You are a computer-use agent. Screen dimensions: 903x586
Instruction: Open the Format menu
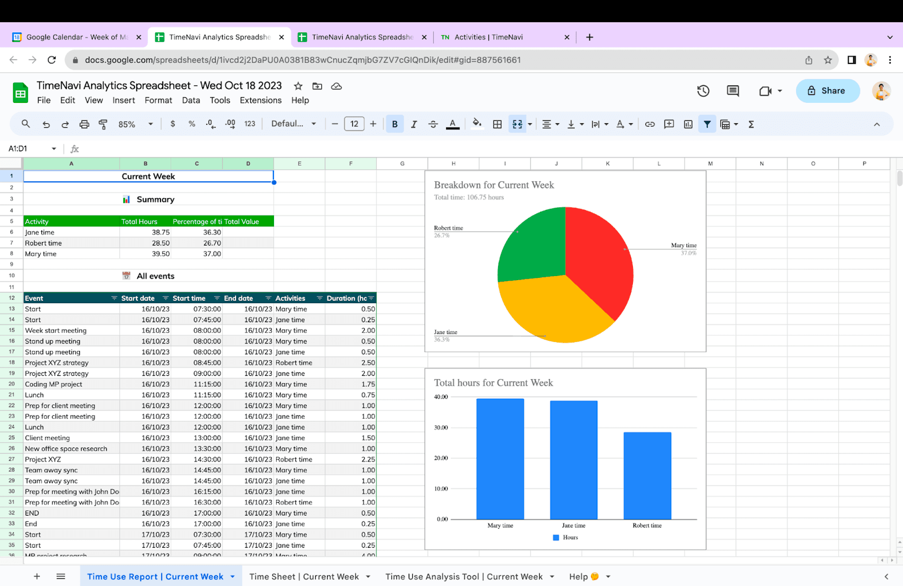pos(158,100)
